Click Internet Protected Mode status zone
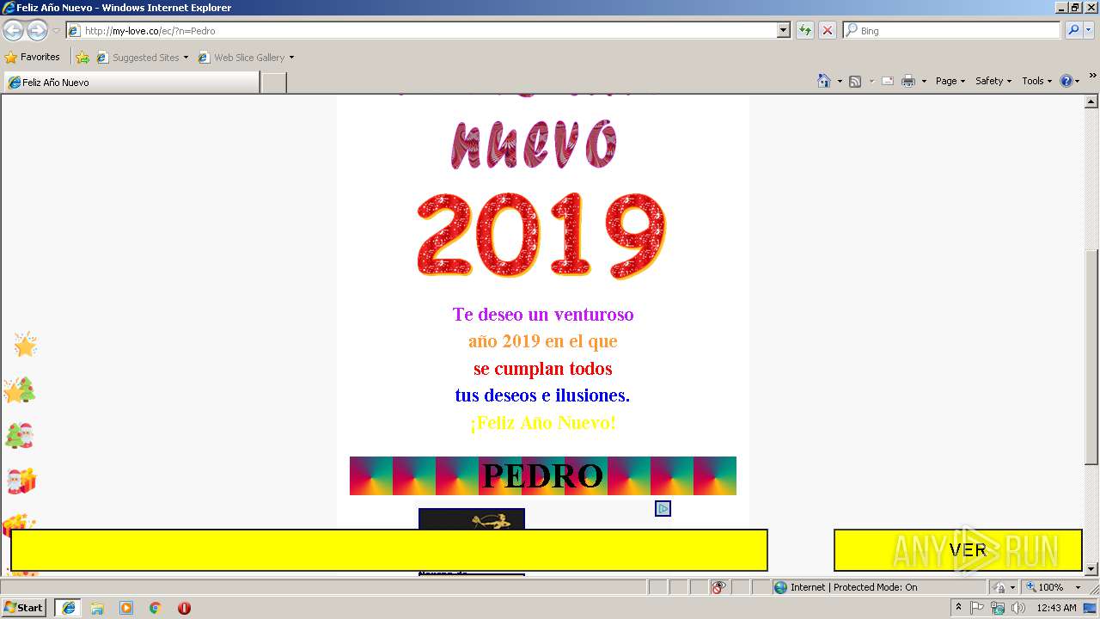 tap(878, 587)
